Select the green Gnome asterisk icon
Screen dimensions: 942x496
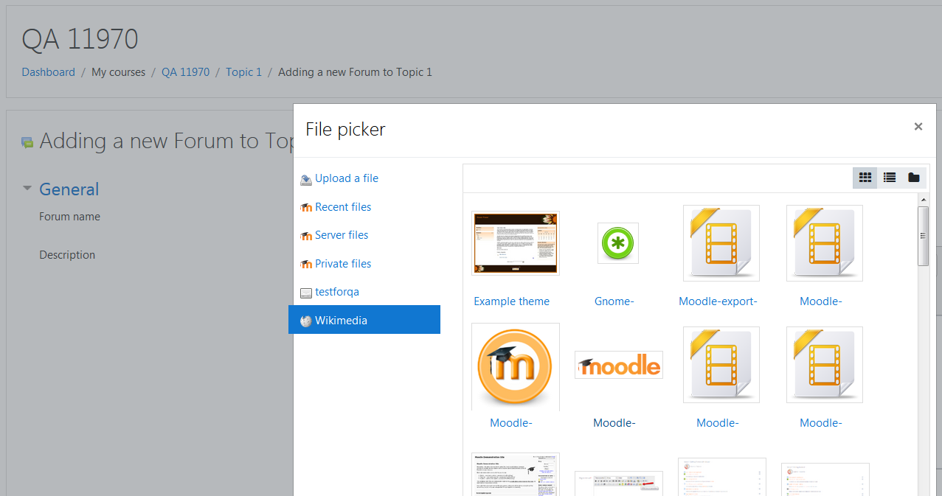pyautogui.click(x=618, y=243)
